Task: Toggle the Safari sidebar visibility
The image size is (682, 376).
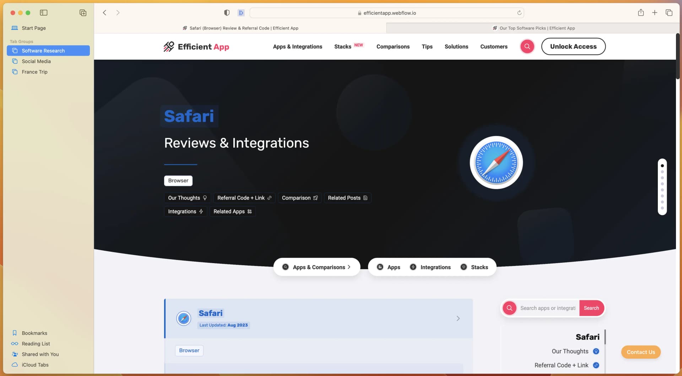Action: pos(44,13)
